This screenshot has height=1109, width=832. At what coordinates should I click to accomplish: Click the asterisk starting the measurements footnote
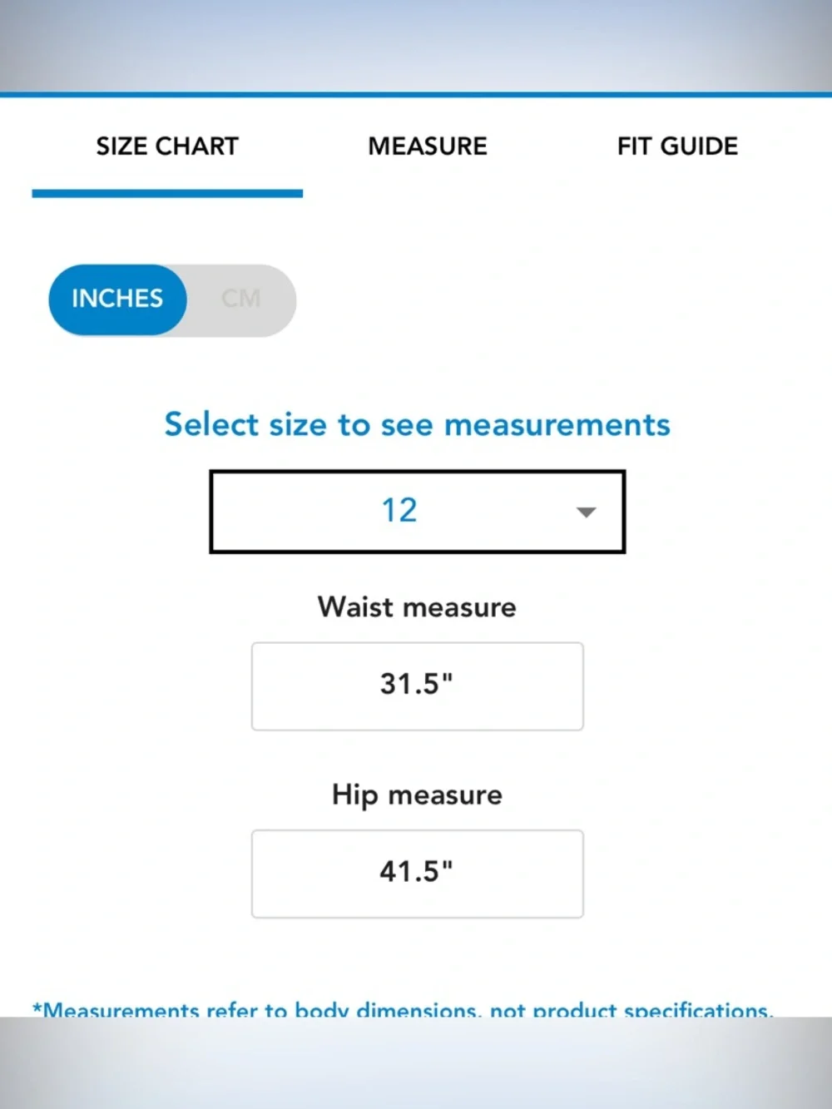coord(37,1009)
